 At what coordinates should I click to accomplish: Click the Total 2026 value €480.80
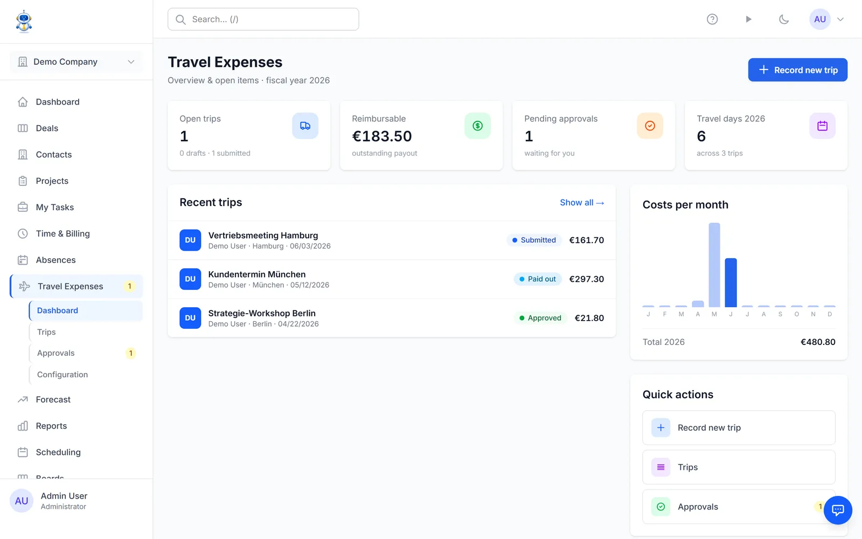click(818, 342)
